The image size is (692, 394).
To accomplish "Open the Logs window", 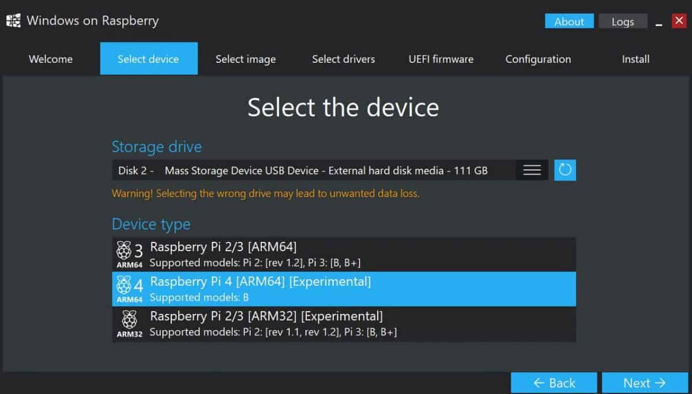I will click(x=623, y=21).
